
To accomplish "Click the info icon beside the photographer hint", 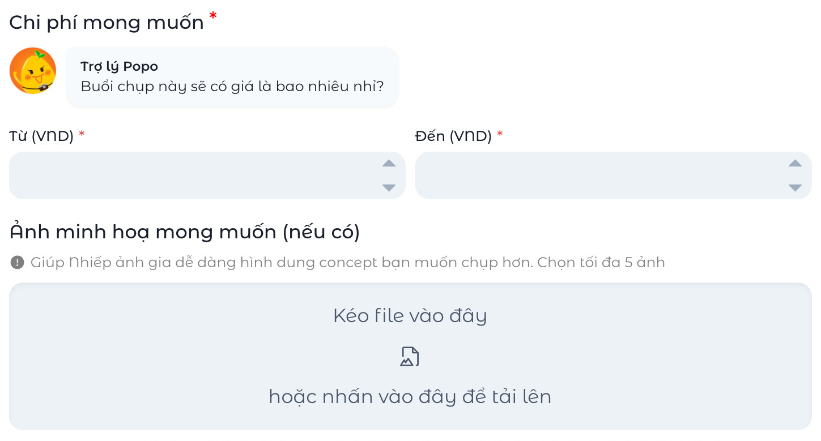I will coord(18,263).
